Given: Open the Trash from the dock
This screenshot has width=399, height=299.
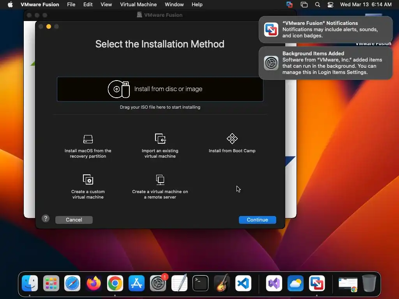Looking at the screenshot, I should [x=369, y=283].
